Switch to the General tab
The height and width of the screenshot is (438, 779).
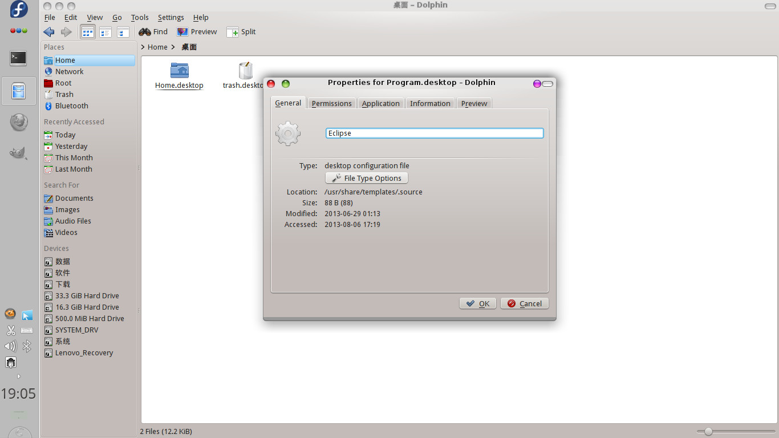(288, 103)
